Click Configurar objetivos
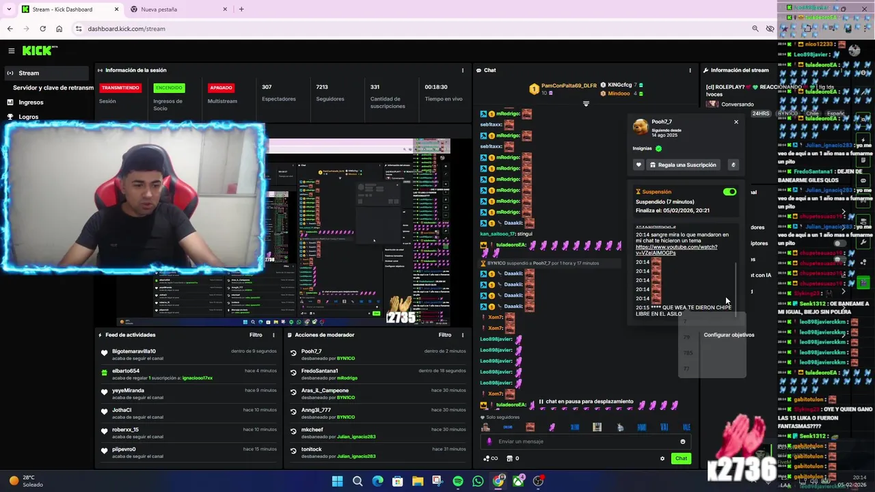The image size is (875, 492). point(729,335)
